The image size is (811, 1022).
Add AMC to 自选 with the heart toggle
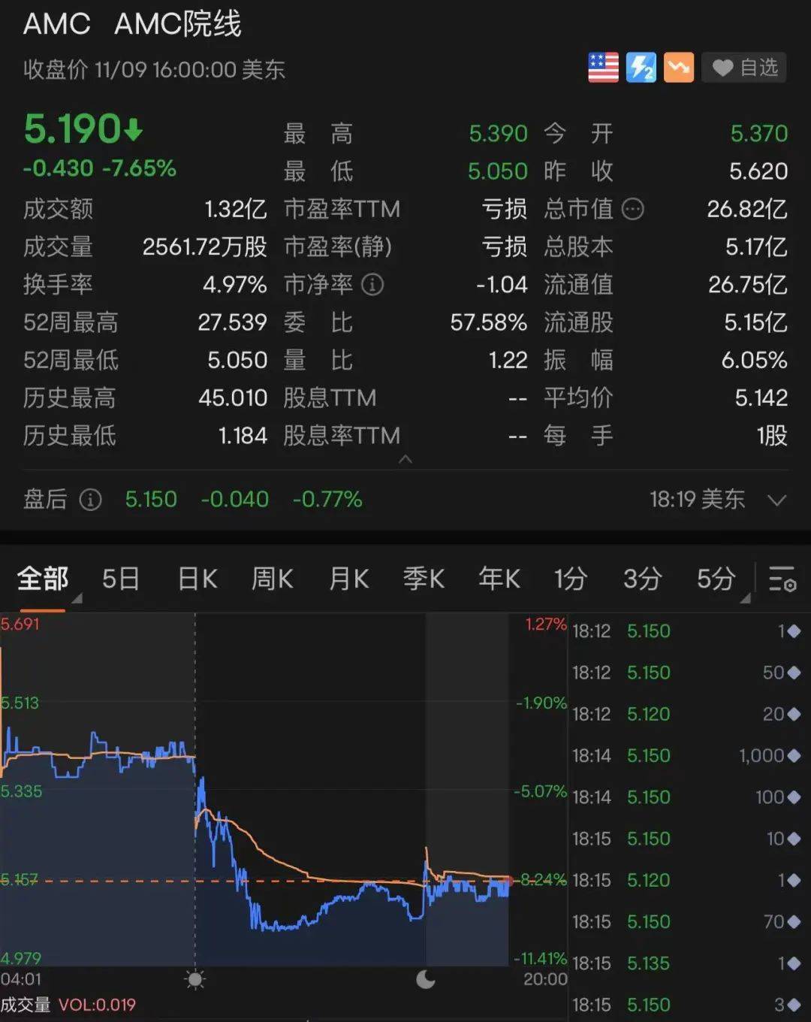(722, 68)
